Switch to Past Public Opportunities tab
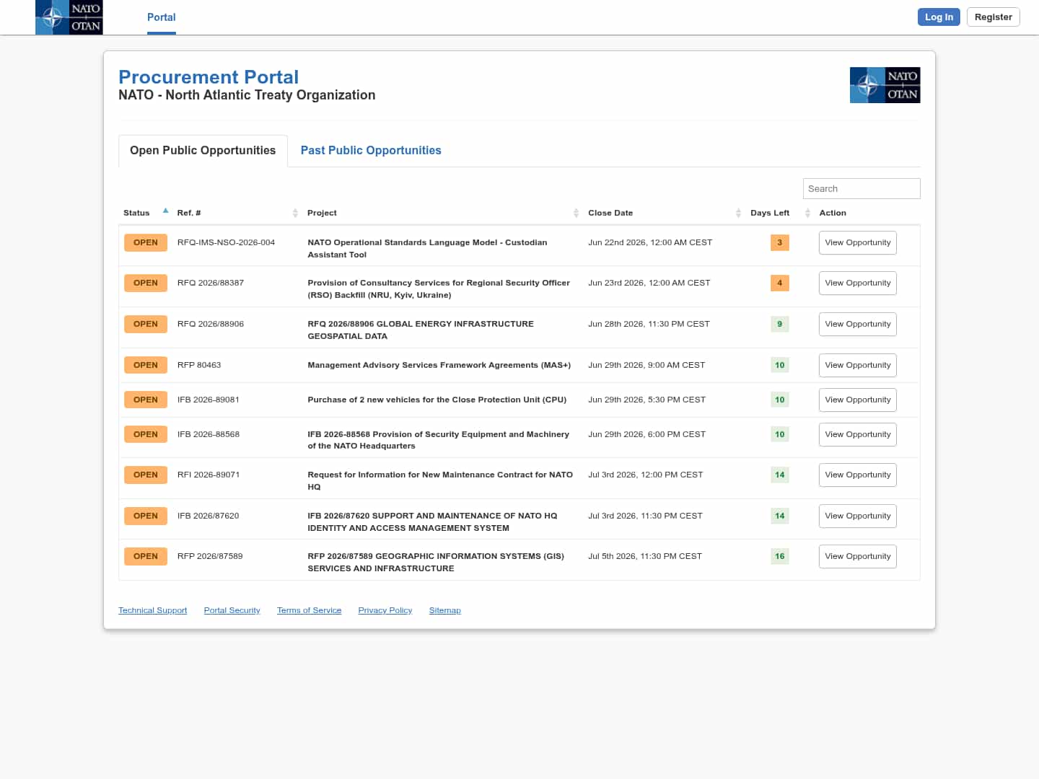The image size is (1039, 779). click(371, 150)
